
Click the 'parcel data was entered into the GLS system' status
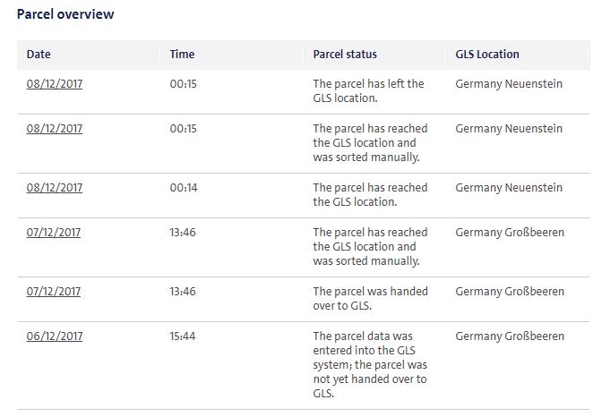coord(370,364)
